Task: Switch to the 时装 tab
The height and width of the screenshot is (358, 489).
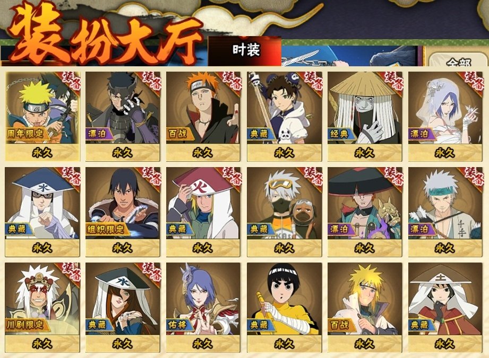Action: point(245,50)
